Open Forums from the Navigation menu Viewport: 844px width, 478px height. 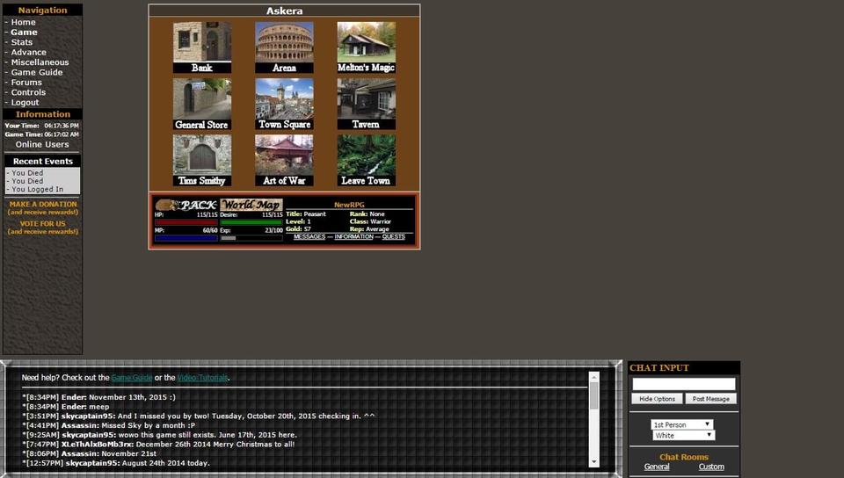[26, 83]
